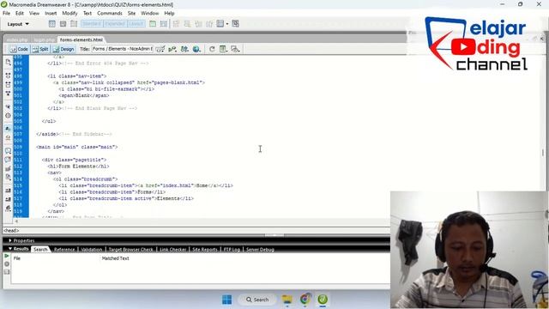The height and width of the screenshot is (309, 549).
Task: Click the Draw Layer icon in the Layout bar
Action: [x=74, y=24]
